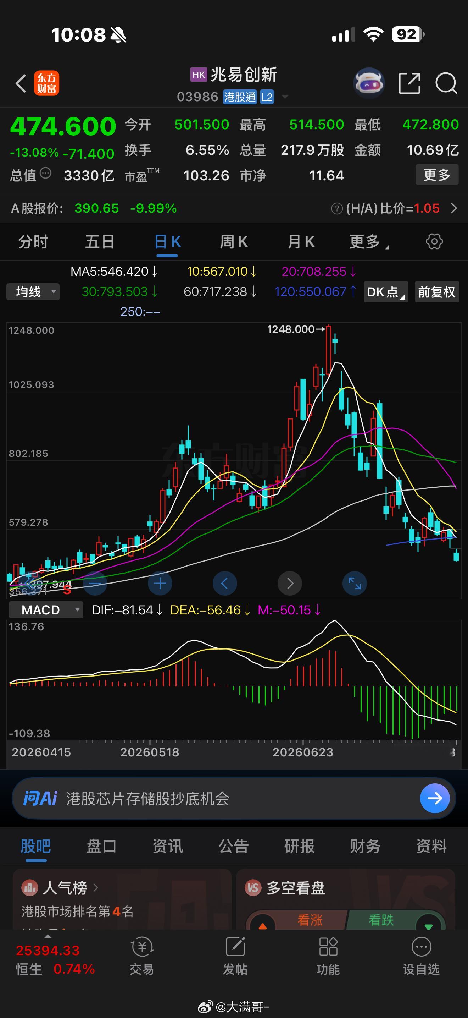Share the stock page via share icon
The height and width of the screenshot is (1018, 468).
409,83
